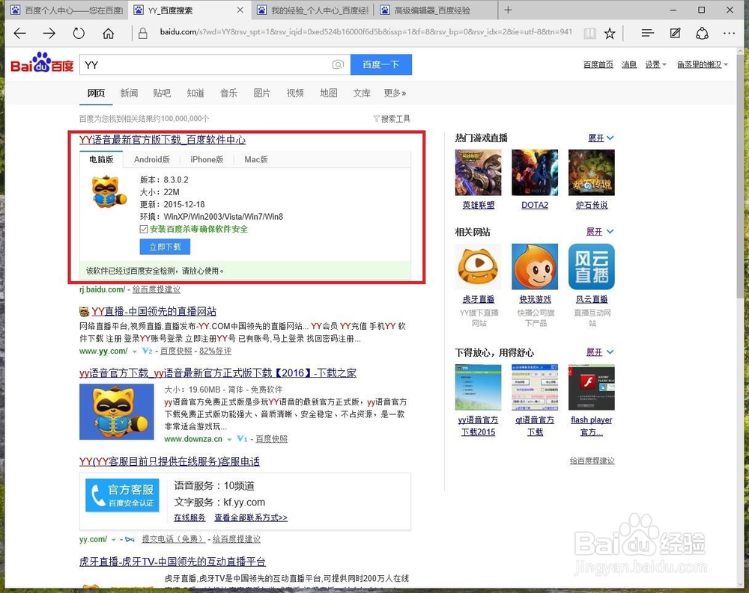Click the 快玩游戏 monkey icon
The width and height of the screenshot is (749, 593).
pyautogui.click(x=535, y=266)
